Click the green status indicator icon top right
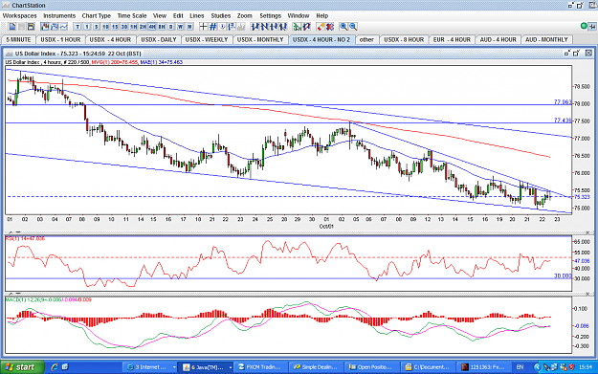The height and width of the screenshot is (374, 598). click(584, 26)
